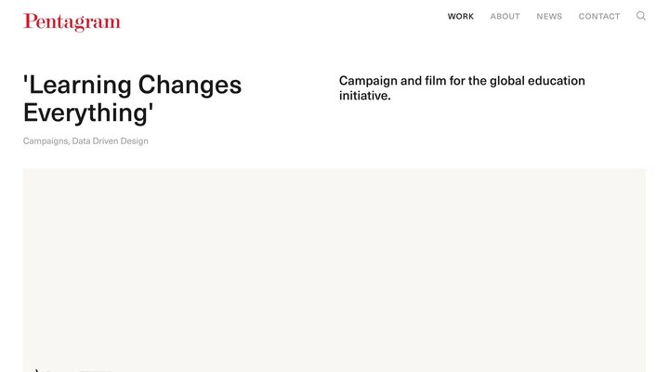
Task: Click the word 'Campaign' starting the description
Action: click(368, 81)
